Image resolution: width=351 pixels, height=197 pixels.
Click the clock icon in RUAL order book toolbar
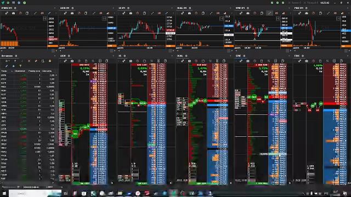tap(196, 61)
